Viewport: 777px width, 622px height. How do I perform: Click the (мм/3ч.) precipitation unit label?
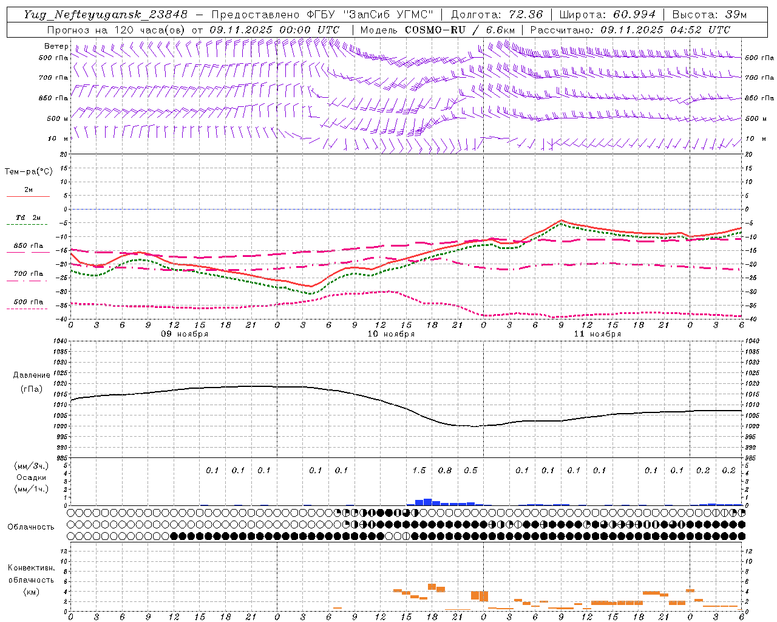pyautogui.click(x=31, y=466)
